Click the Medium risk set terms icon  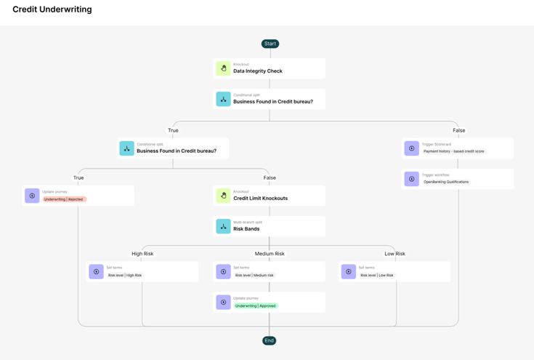(223, 271)
